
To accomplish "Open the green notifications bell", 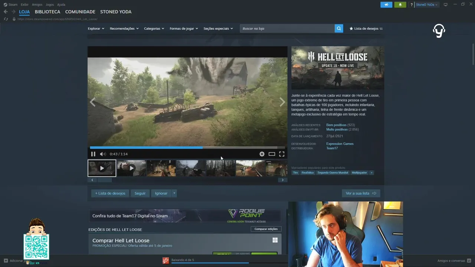I will (400, 4).
